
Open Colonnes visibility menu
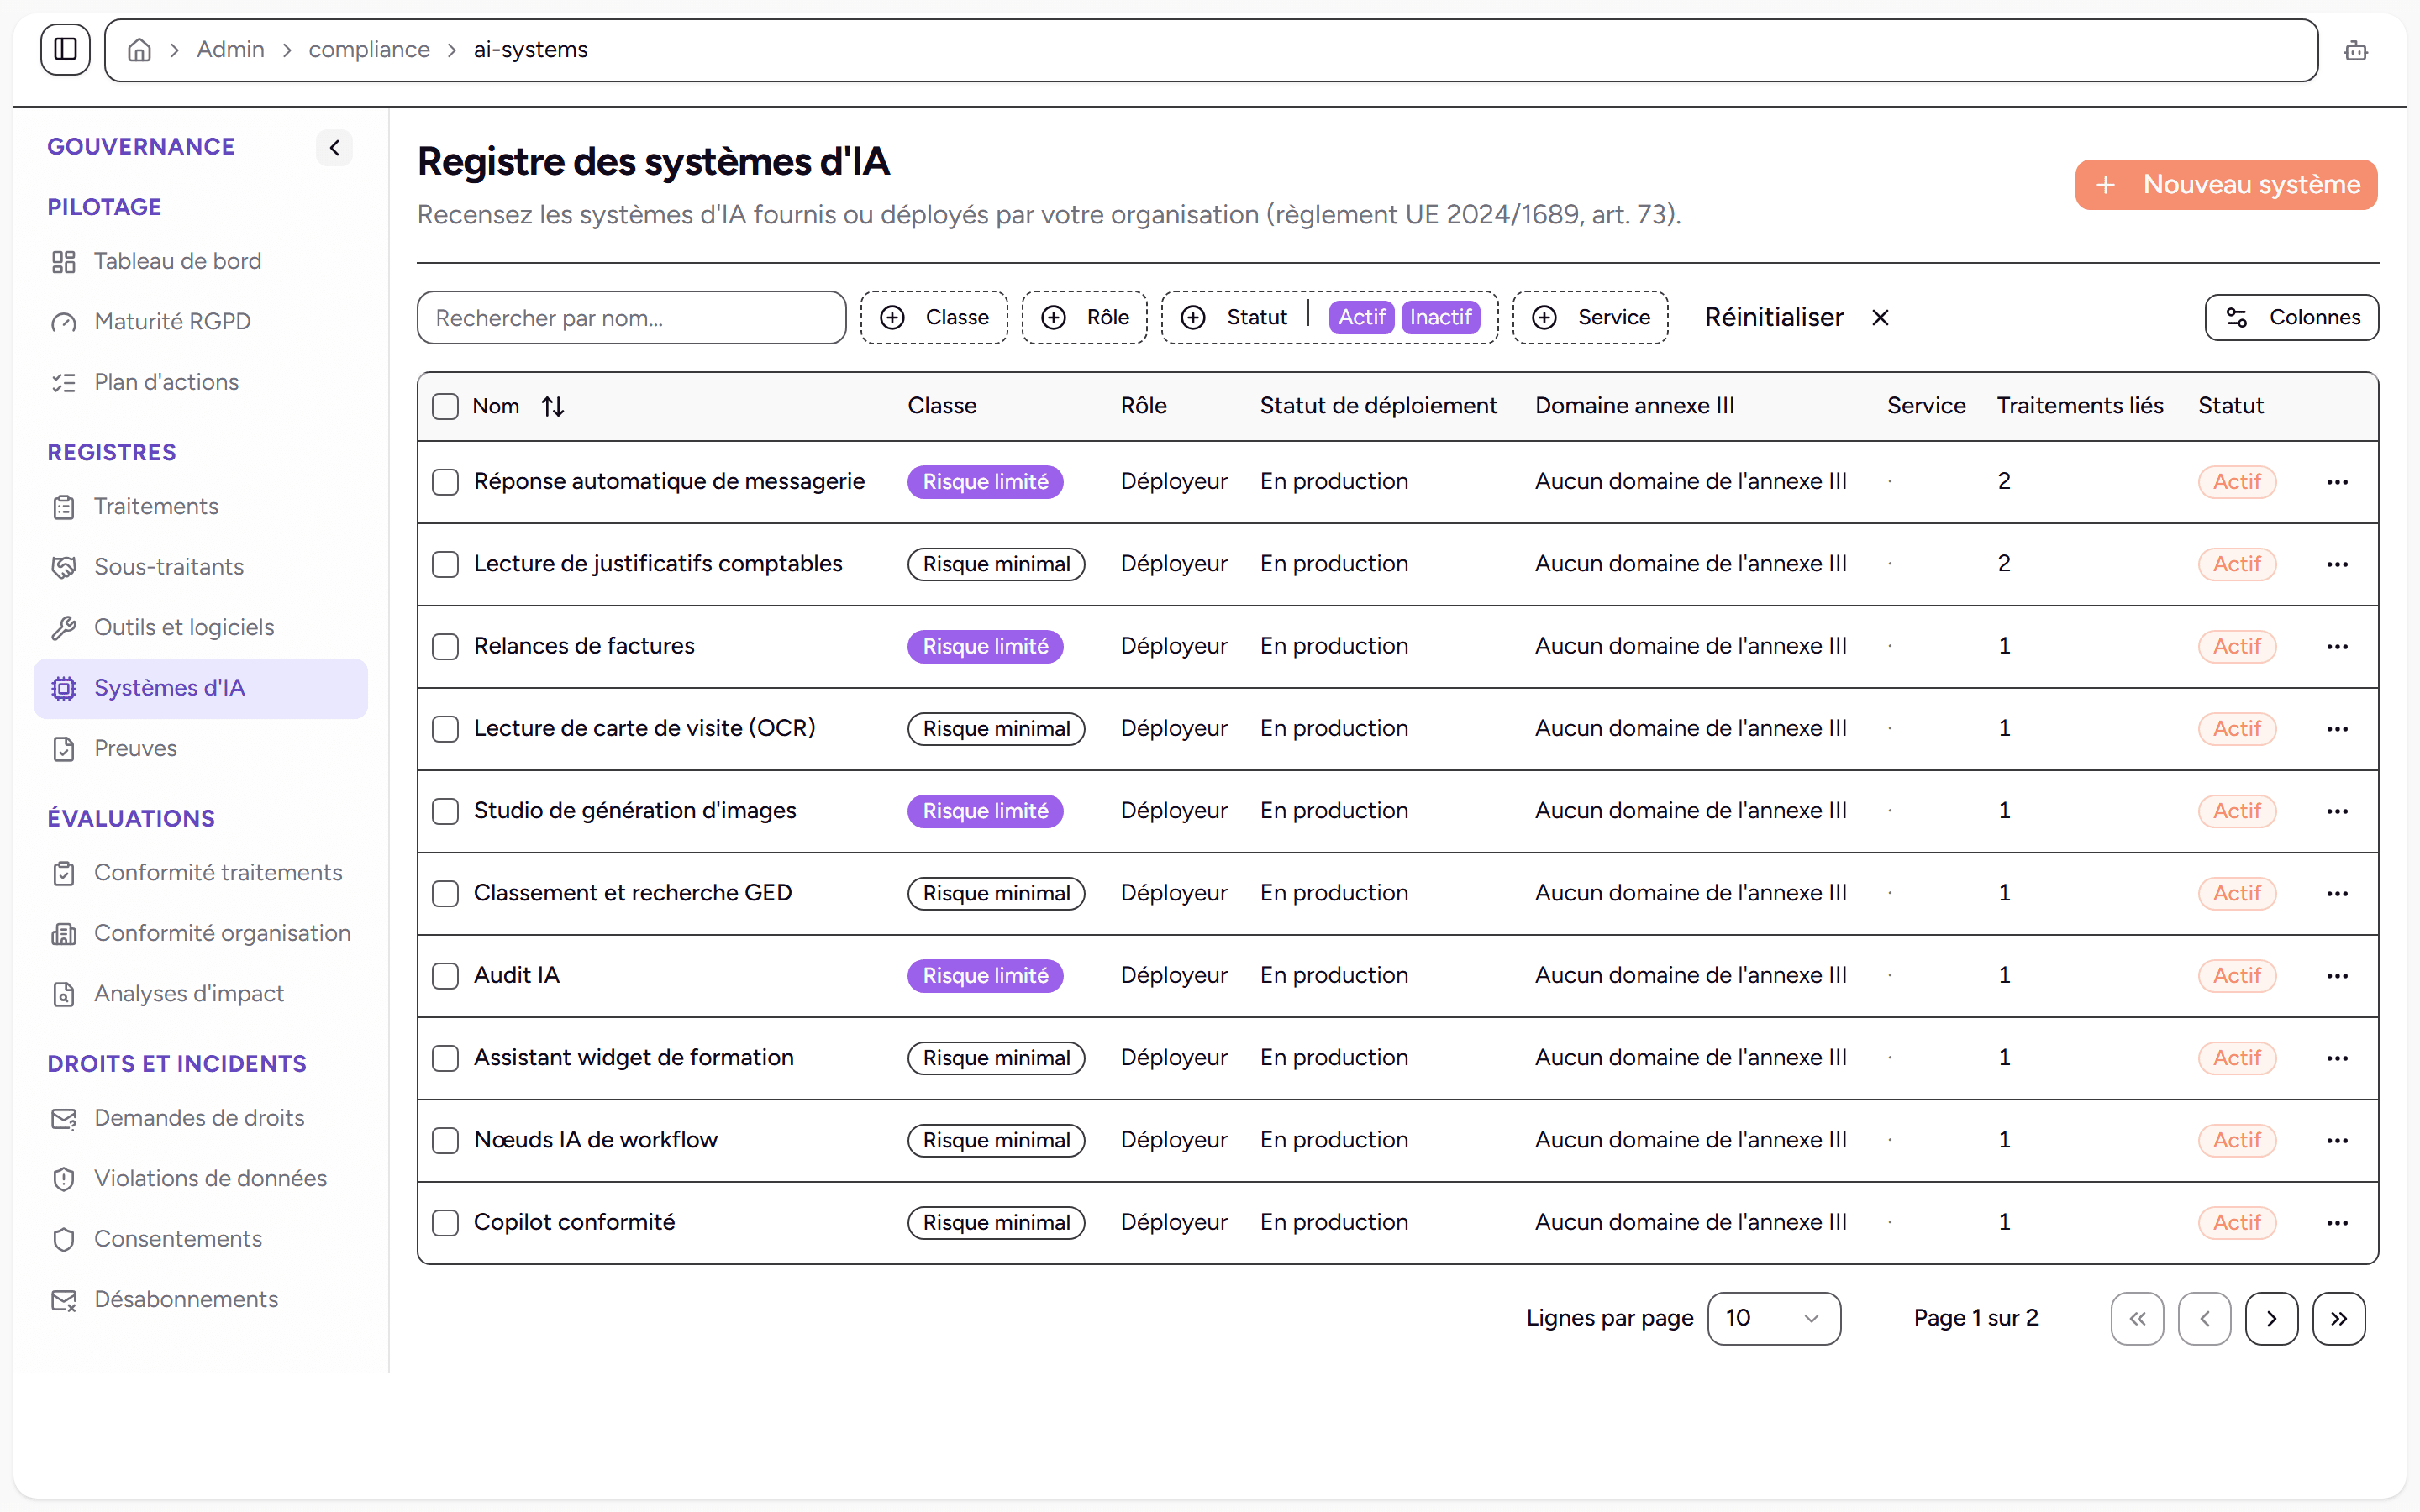coord(2292,318)
